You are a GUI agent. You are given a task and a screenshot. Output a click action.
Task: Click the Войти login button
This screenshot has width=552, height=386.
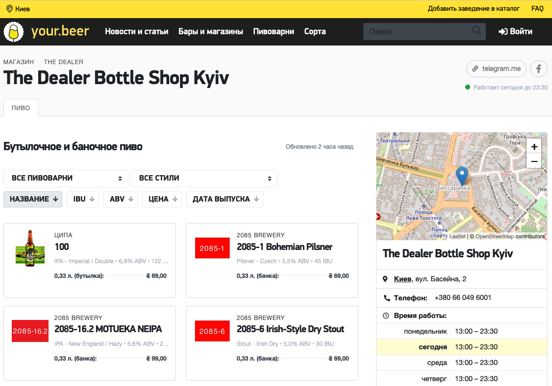(515, 32)
